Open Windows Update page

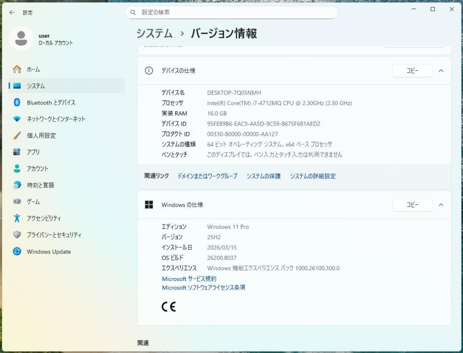click(66, 251)
